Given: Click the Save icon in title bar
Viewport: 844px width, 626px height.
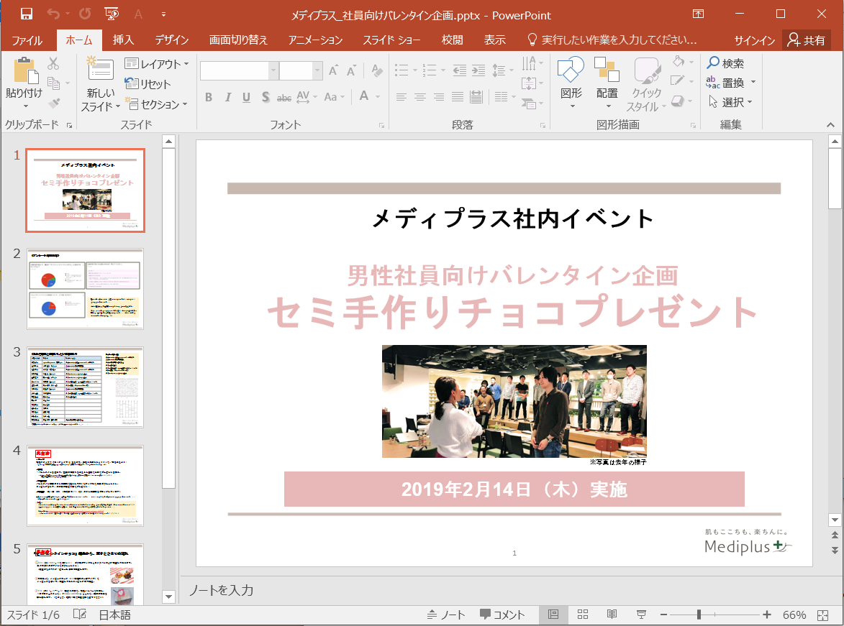Looking at the screenshot, I should pyautogui.click(x=26, y=14).
